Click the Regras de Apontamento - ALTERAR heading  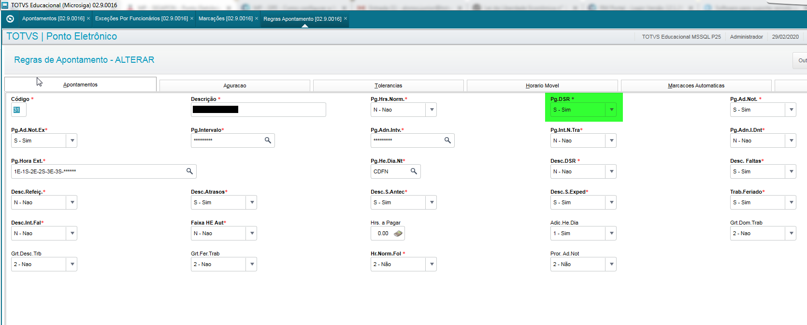click(84, 60)
